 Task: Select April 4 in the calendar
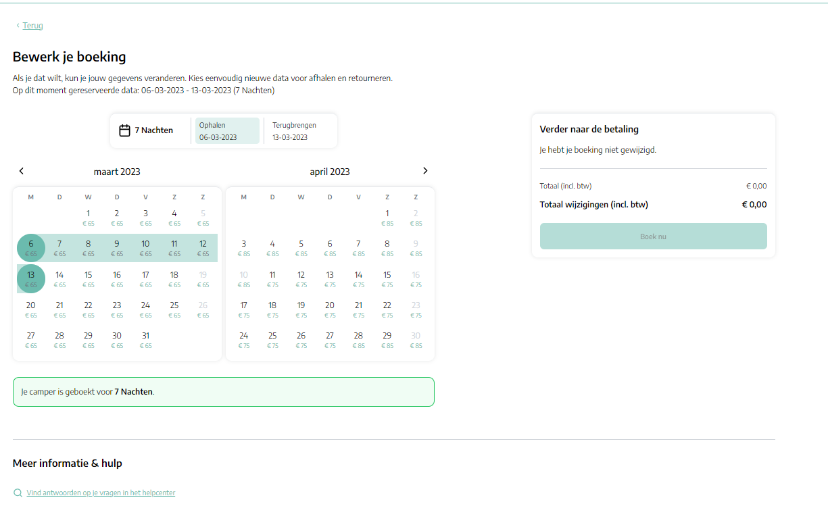[x=272, y=248]
